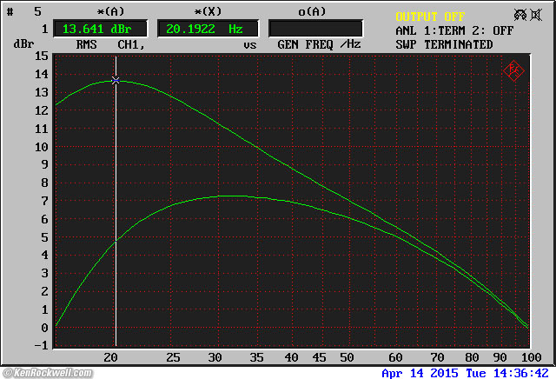This screenshot has width=556, height=379.
Task: Click the -1 value on the y-axis
Action: (x=41, y=346)
